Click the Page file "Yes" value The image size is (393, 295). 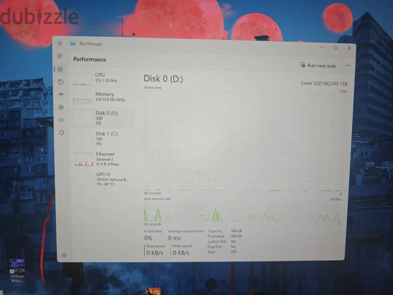coord(233,247)
